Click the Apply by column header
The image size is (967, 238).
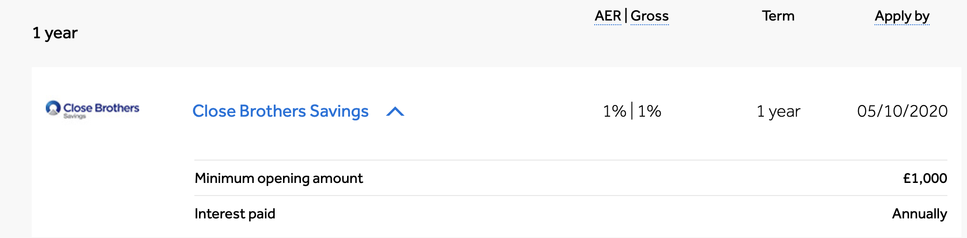pyautogui.click(x=902, y=16)
